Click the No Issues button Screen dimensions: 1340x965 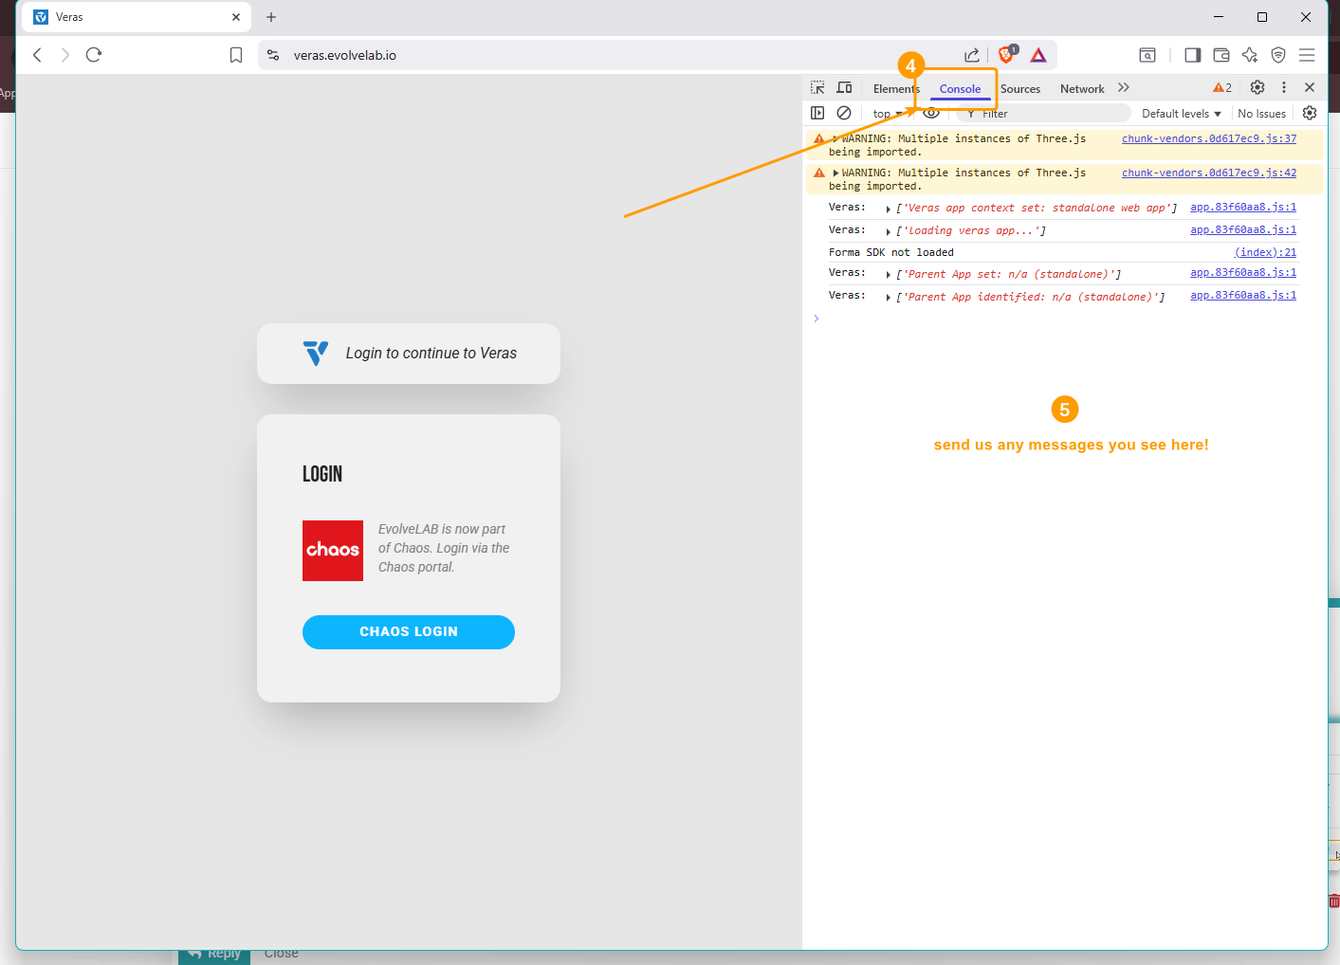(x=1261, y=114)
